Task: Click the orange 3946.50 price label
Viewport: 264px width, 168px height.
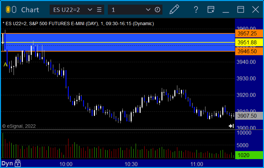Action: [249, 51]
